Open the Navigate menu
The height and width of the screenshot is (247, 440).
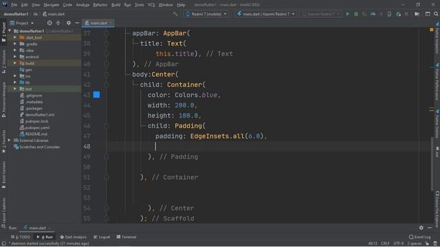coord(52,5)
